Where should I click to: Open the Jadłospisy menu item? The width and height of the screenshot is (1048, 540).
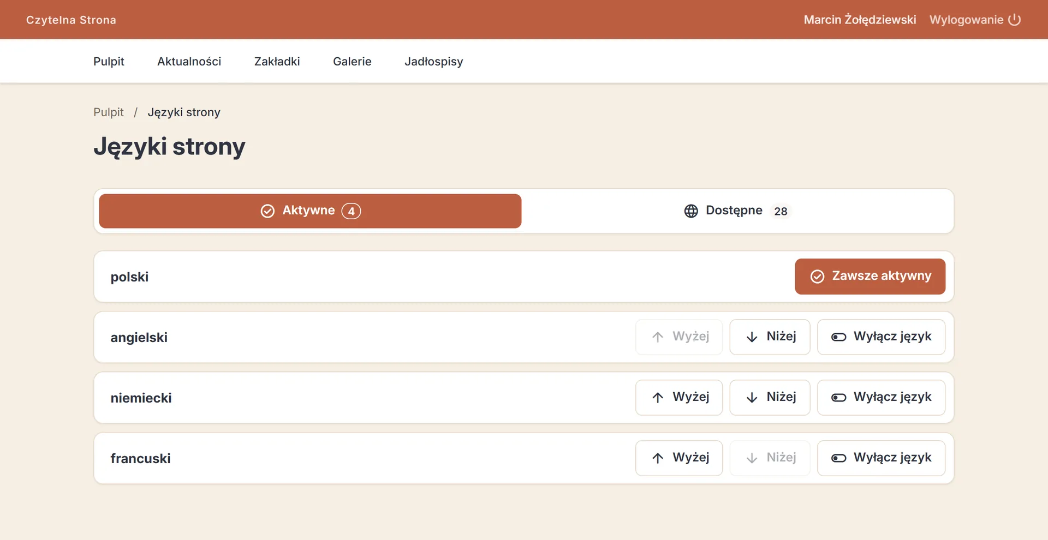point(433,62)
